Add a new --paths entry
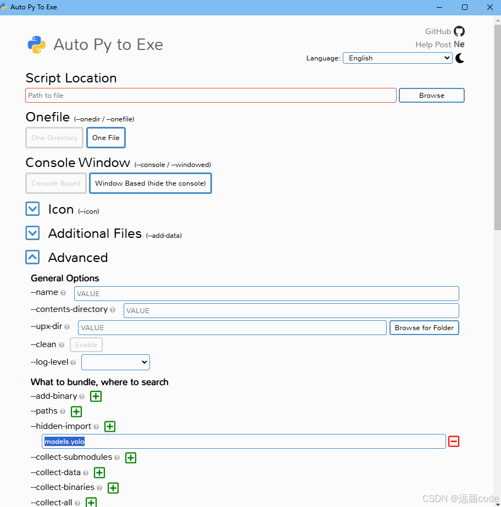This screenshot has height=507, width=501. (x=76, y=411)
